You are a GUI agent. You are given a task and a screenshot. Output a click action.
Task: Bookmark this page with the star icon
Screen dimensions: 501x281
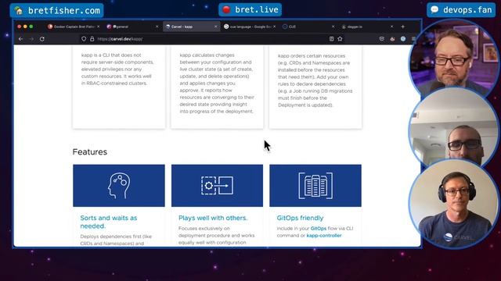[x=340, y=39]
